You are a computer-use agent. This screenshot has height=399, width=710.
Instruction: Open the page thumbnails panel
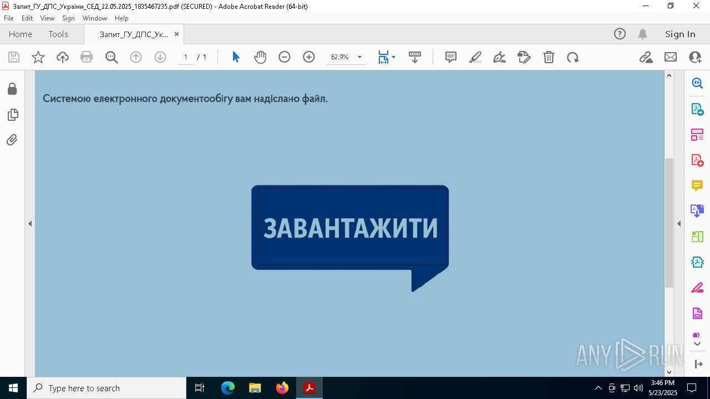(12, 115)
